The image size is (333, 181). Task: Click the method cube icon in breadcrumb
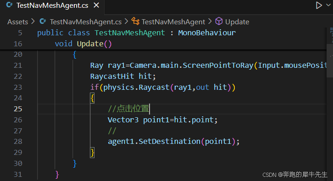pyautogui.click(x=219, y=22)
